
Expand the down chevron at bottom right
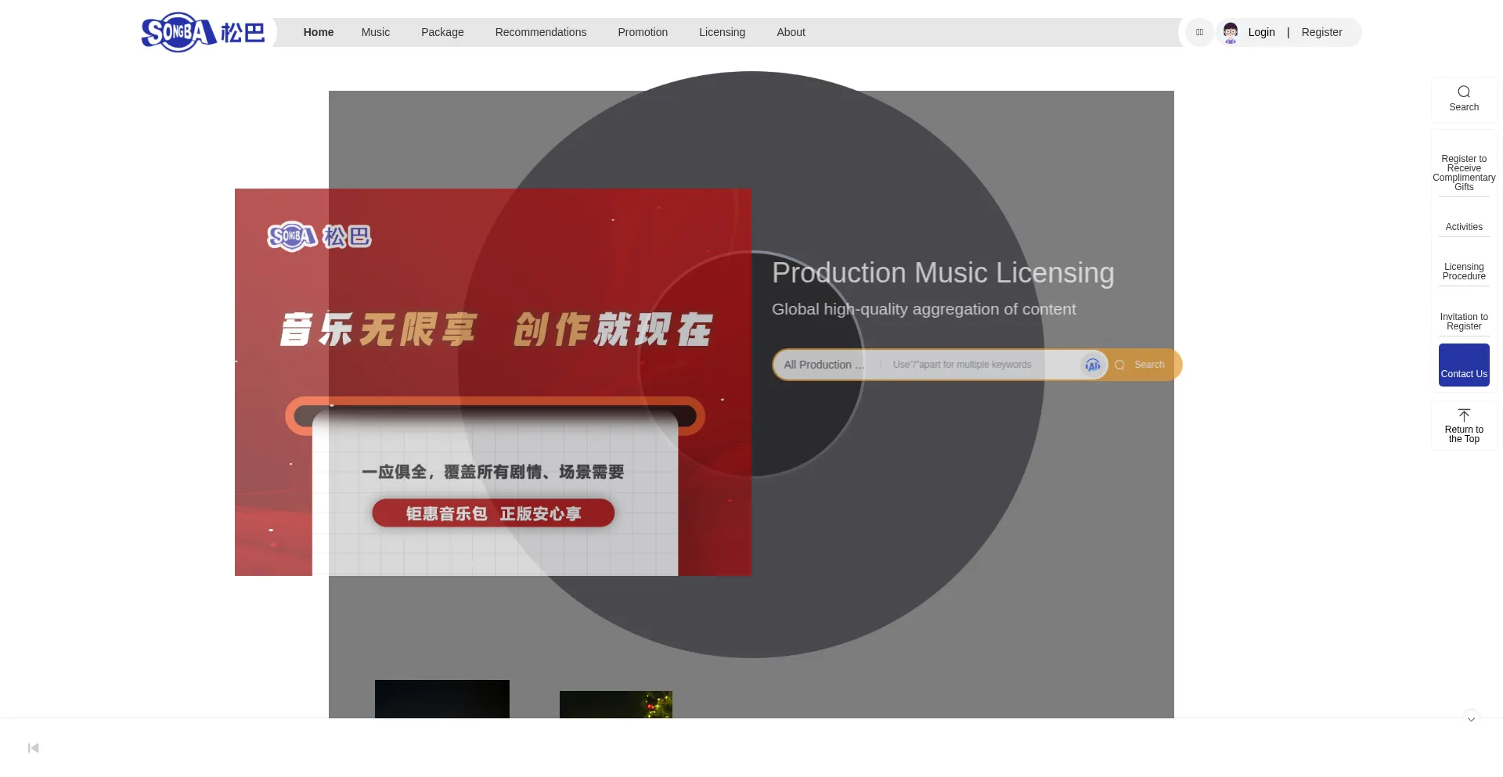click(1472, 718)
